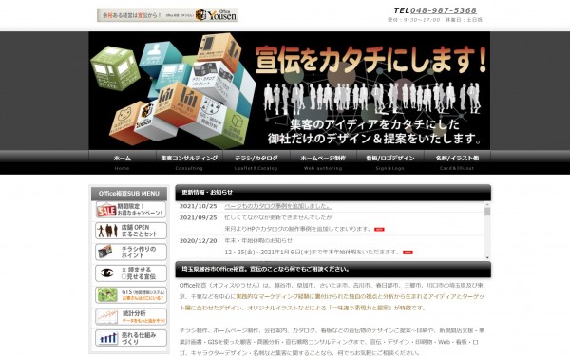Click the Office裕宣SUB MENU header
This screenshot has height=356, width=570.
pos(129,194)
